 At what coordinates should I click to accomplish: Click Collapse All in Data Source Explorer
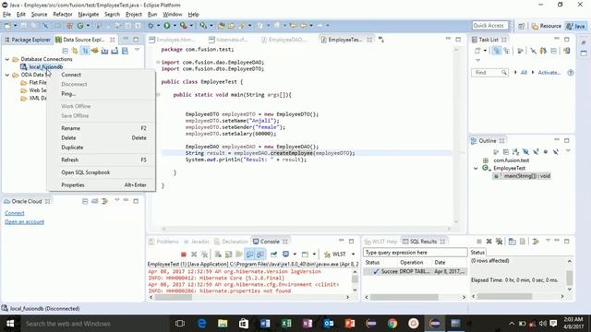pos(66,51)
